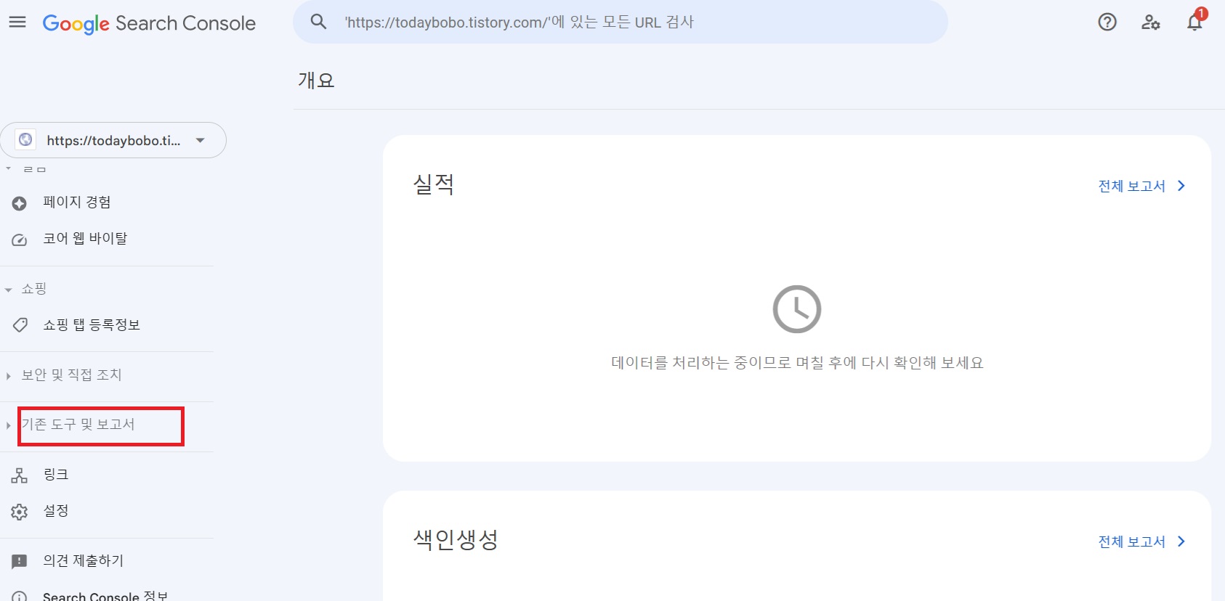Image resolution: width=1225 pixels, height=601 pixels.
Task: Click the data processing clock icon
Action: tap(796, 309)
